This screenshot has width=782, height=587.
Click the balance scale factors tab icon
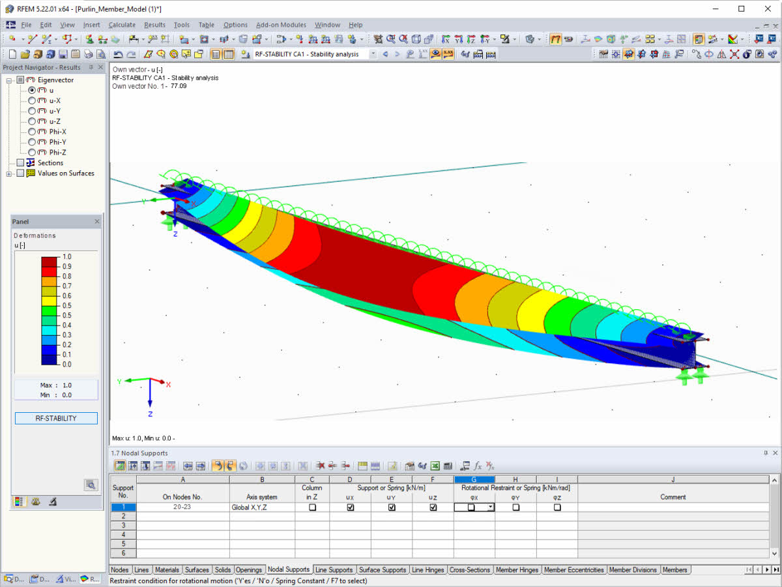[x=35, y=501]
